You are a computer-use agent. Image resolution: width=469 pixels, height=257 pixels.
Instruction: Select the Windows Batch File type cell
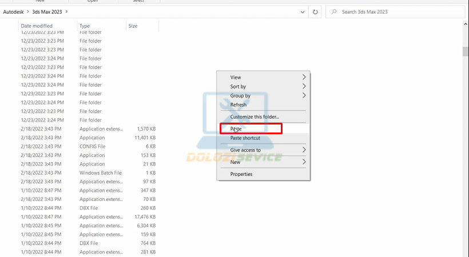coord(101,172)
